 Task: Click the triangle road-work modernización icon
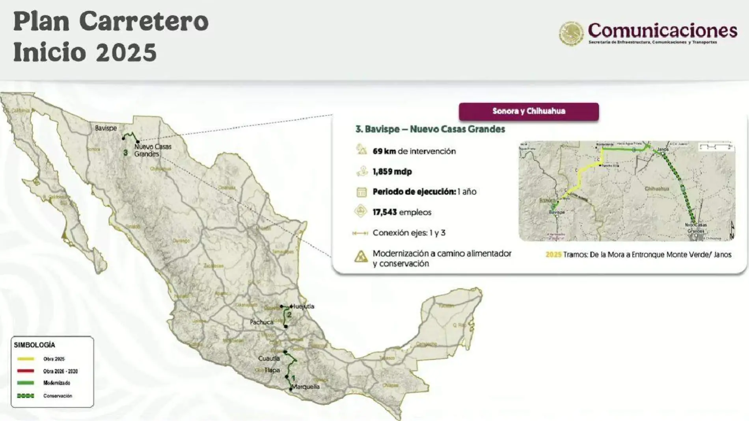point(361,257)
